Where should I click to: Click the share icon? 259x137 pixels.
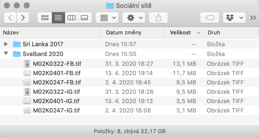tap(158, 18)
